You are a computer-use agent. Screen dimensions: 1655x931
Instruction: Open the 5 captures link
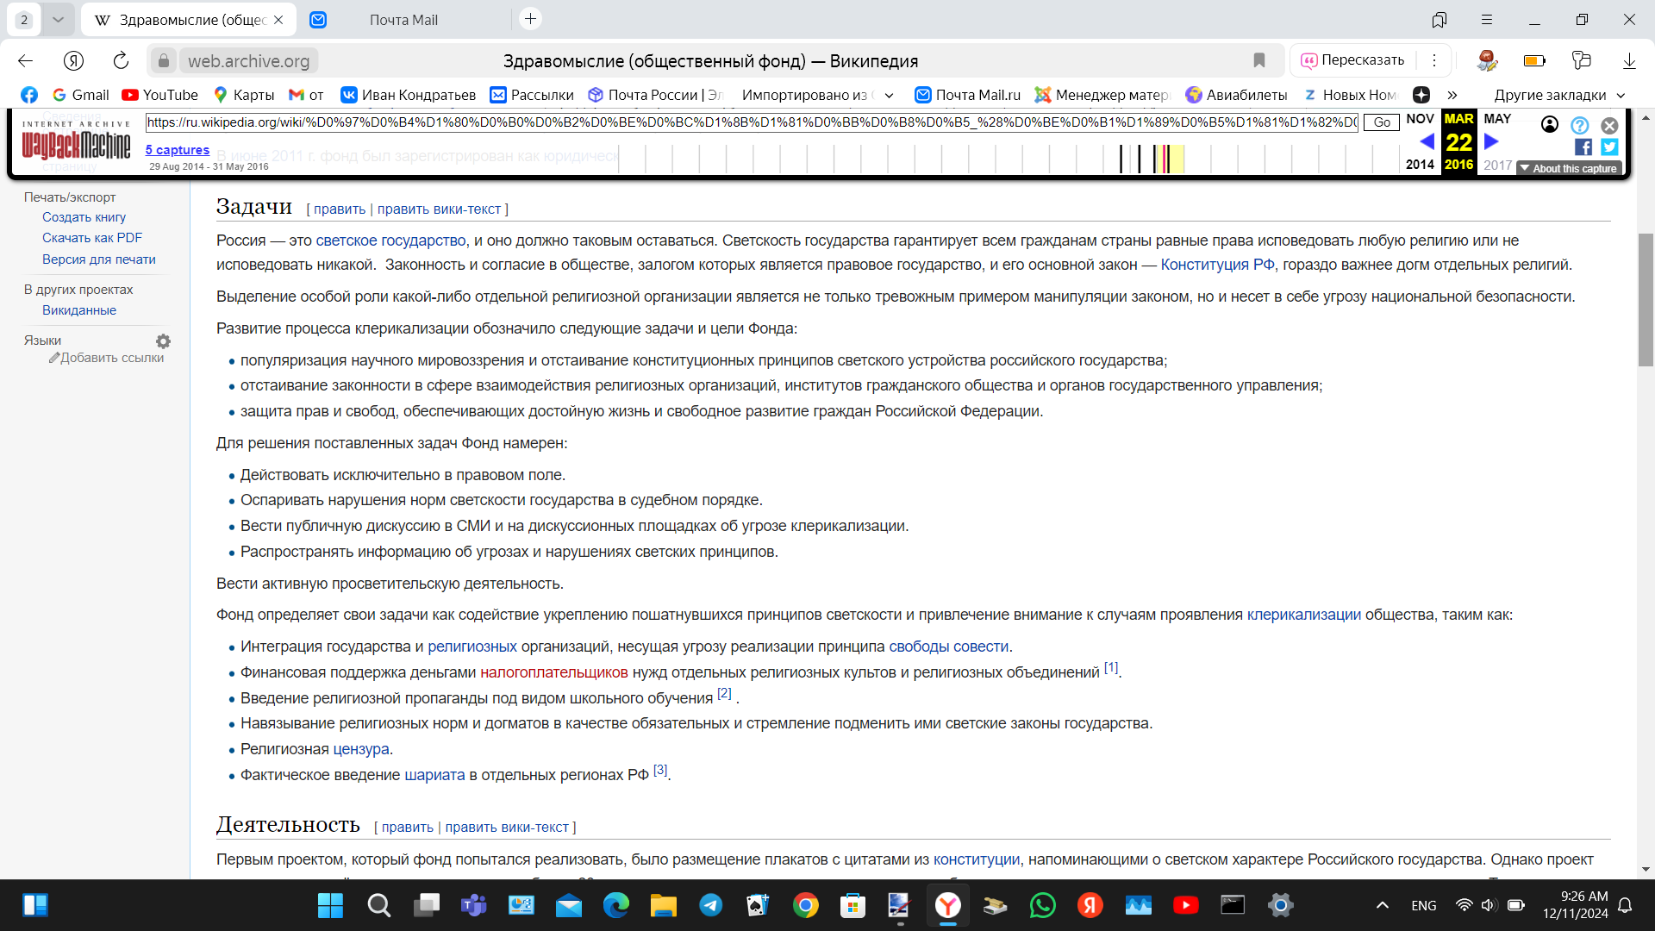pos(178,150)
